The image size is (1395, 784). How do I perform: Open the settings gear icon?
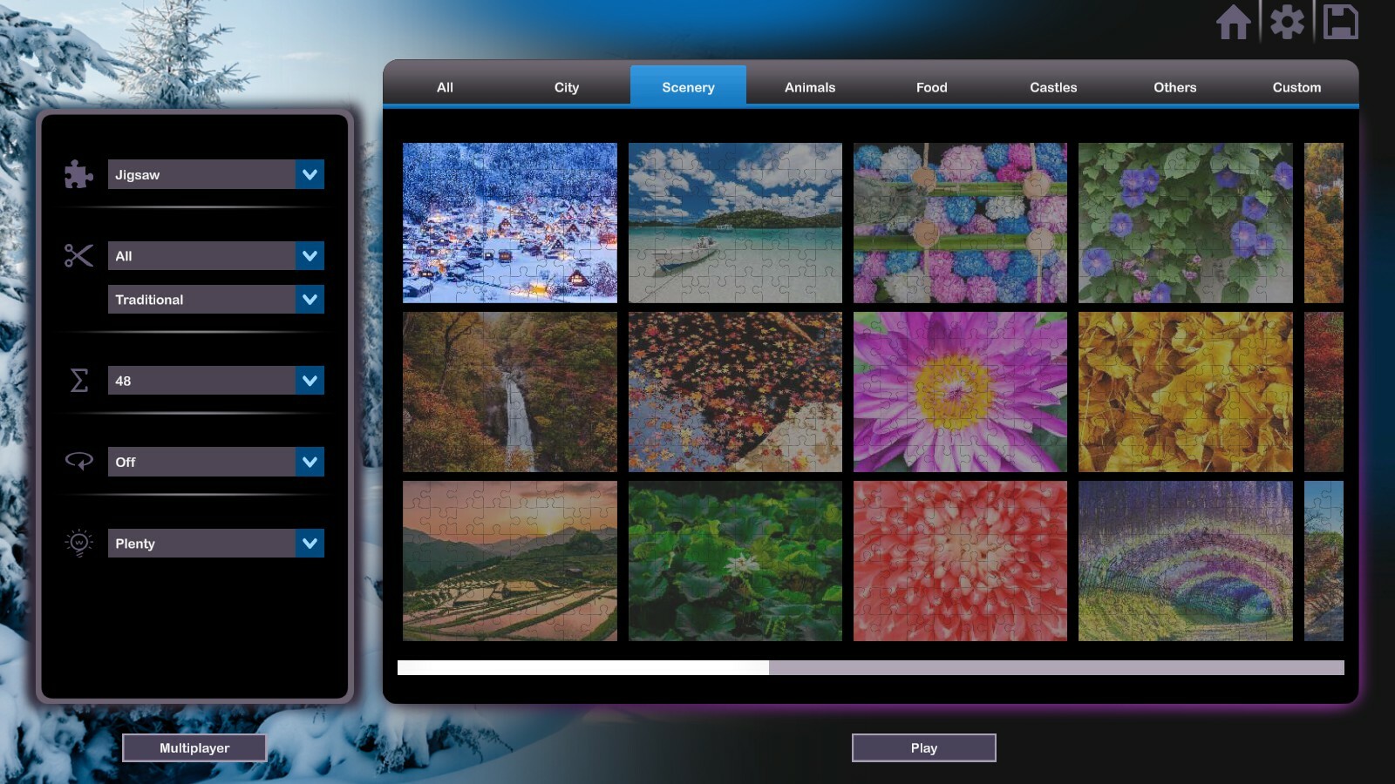(1289, 24)
